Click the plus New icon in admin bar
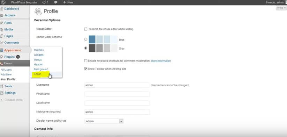287x137 pixels. pyautogui.click(x=65, y=2)
